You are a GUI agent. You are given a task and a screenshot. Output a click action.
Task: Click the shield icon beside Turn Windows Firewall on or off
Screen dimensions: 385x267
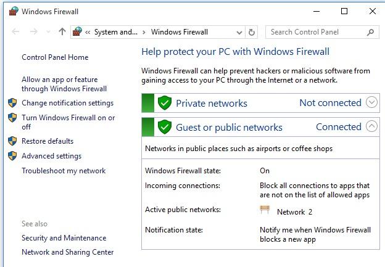click(12, 118)
